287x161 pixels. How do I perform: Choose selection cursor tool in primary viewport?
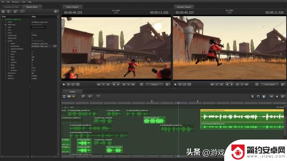click(x=64, y=85)
